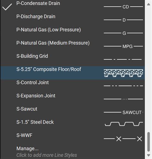152x159 pixels.
Task: Click the D discharge drain line preview
Action: click(123, 20)
